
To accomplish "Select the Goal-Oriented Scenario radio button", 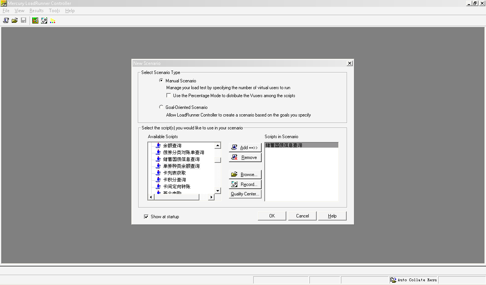I will pyautogui.click(x=161, y=107).
